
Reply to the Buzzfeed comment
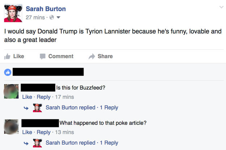[44, 97]
